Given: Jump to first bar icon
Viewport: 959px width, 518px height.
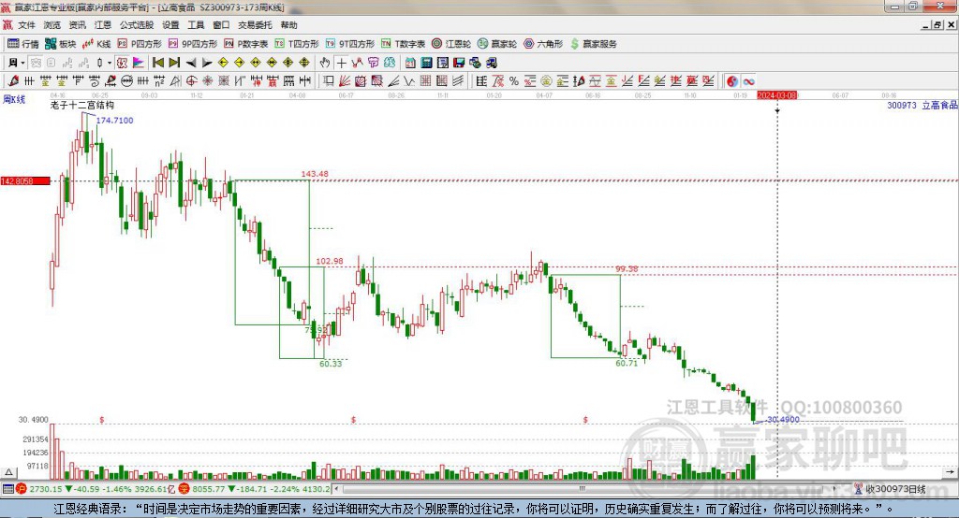Looking at the screenshot, I should tap(158, 63).
